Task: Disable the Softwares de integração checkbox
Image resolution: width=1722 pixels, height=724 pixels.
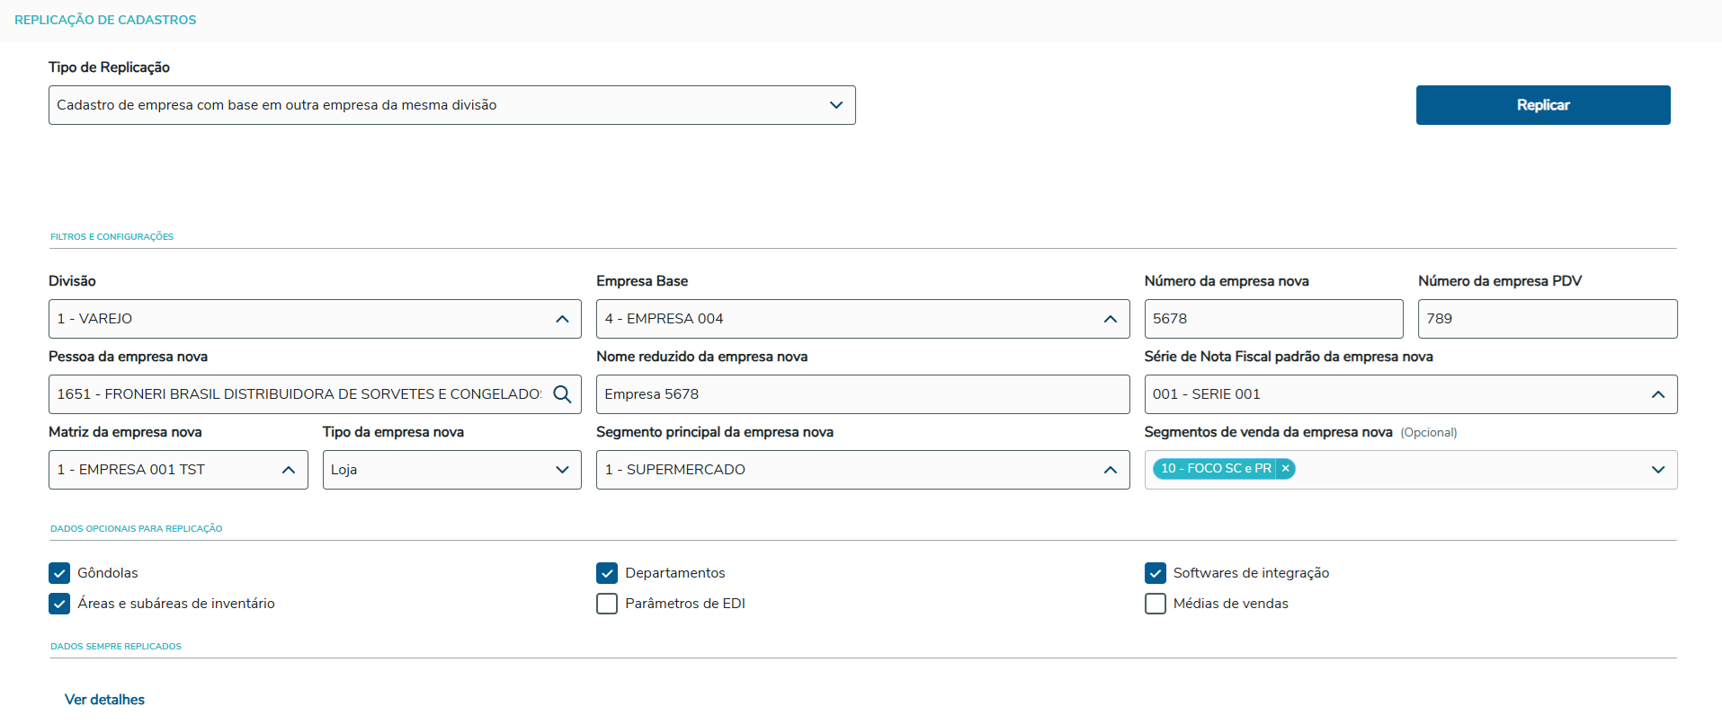Action: pyautogui.click(x=1155, y=573)
